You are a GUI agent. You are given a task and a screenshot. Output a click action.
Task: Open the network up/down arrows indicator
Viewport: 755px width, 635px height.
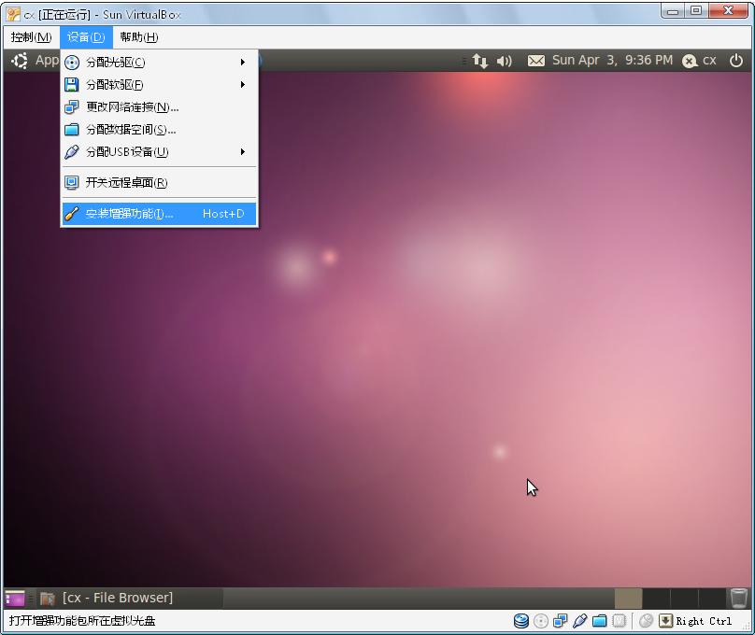click(x=479, y=61)
